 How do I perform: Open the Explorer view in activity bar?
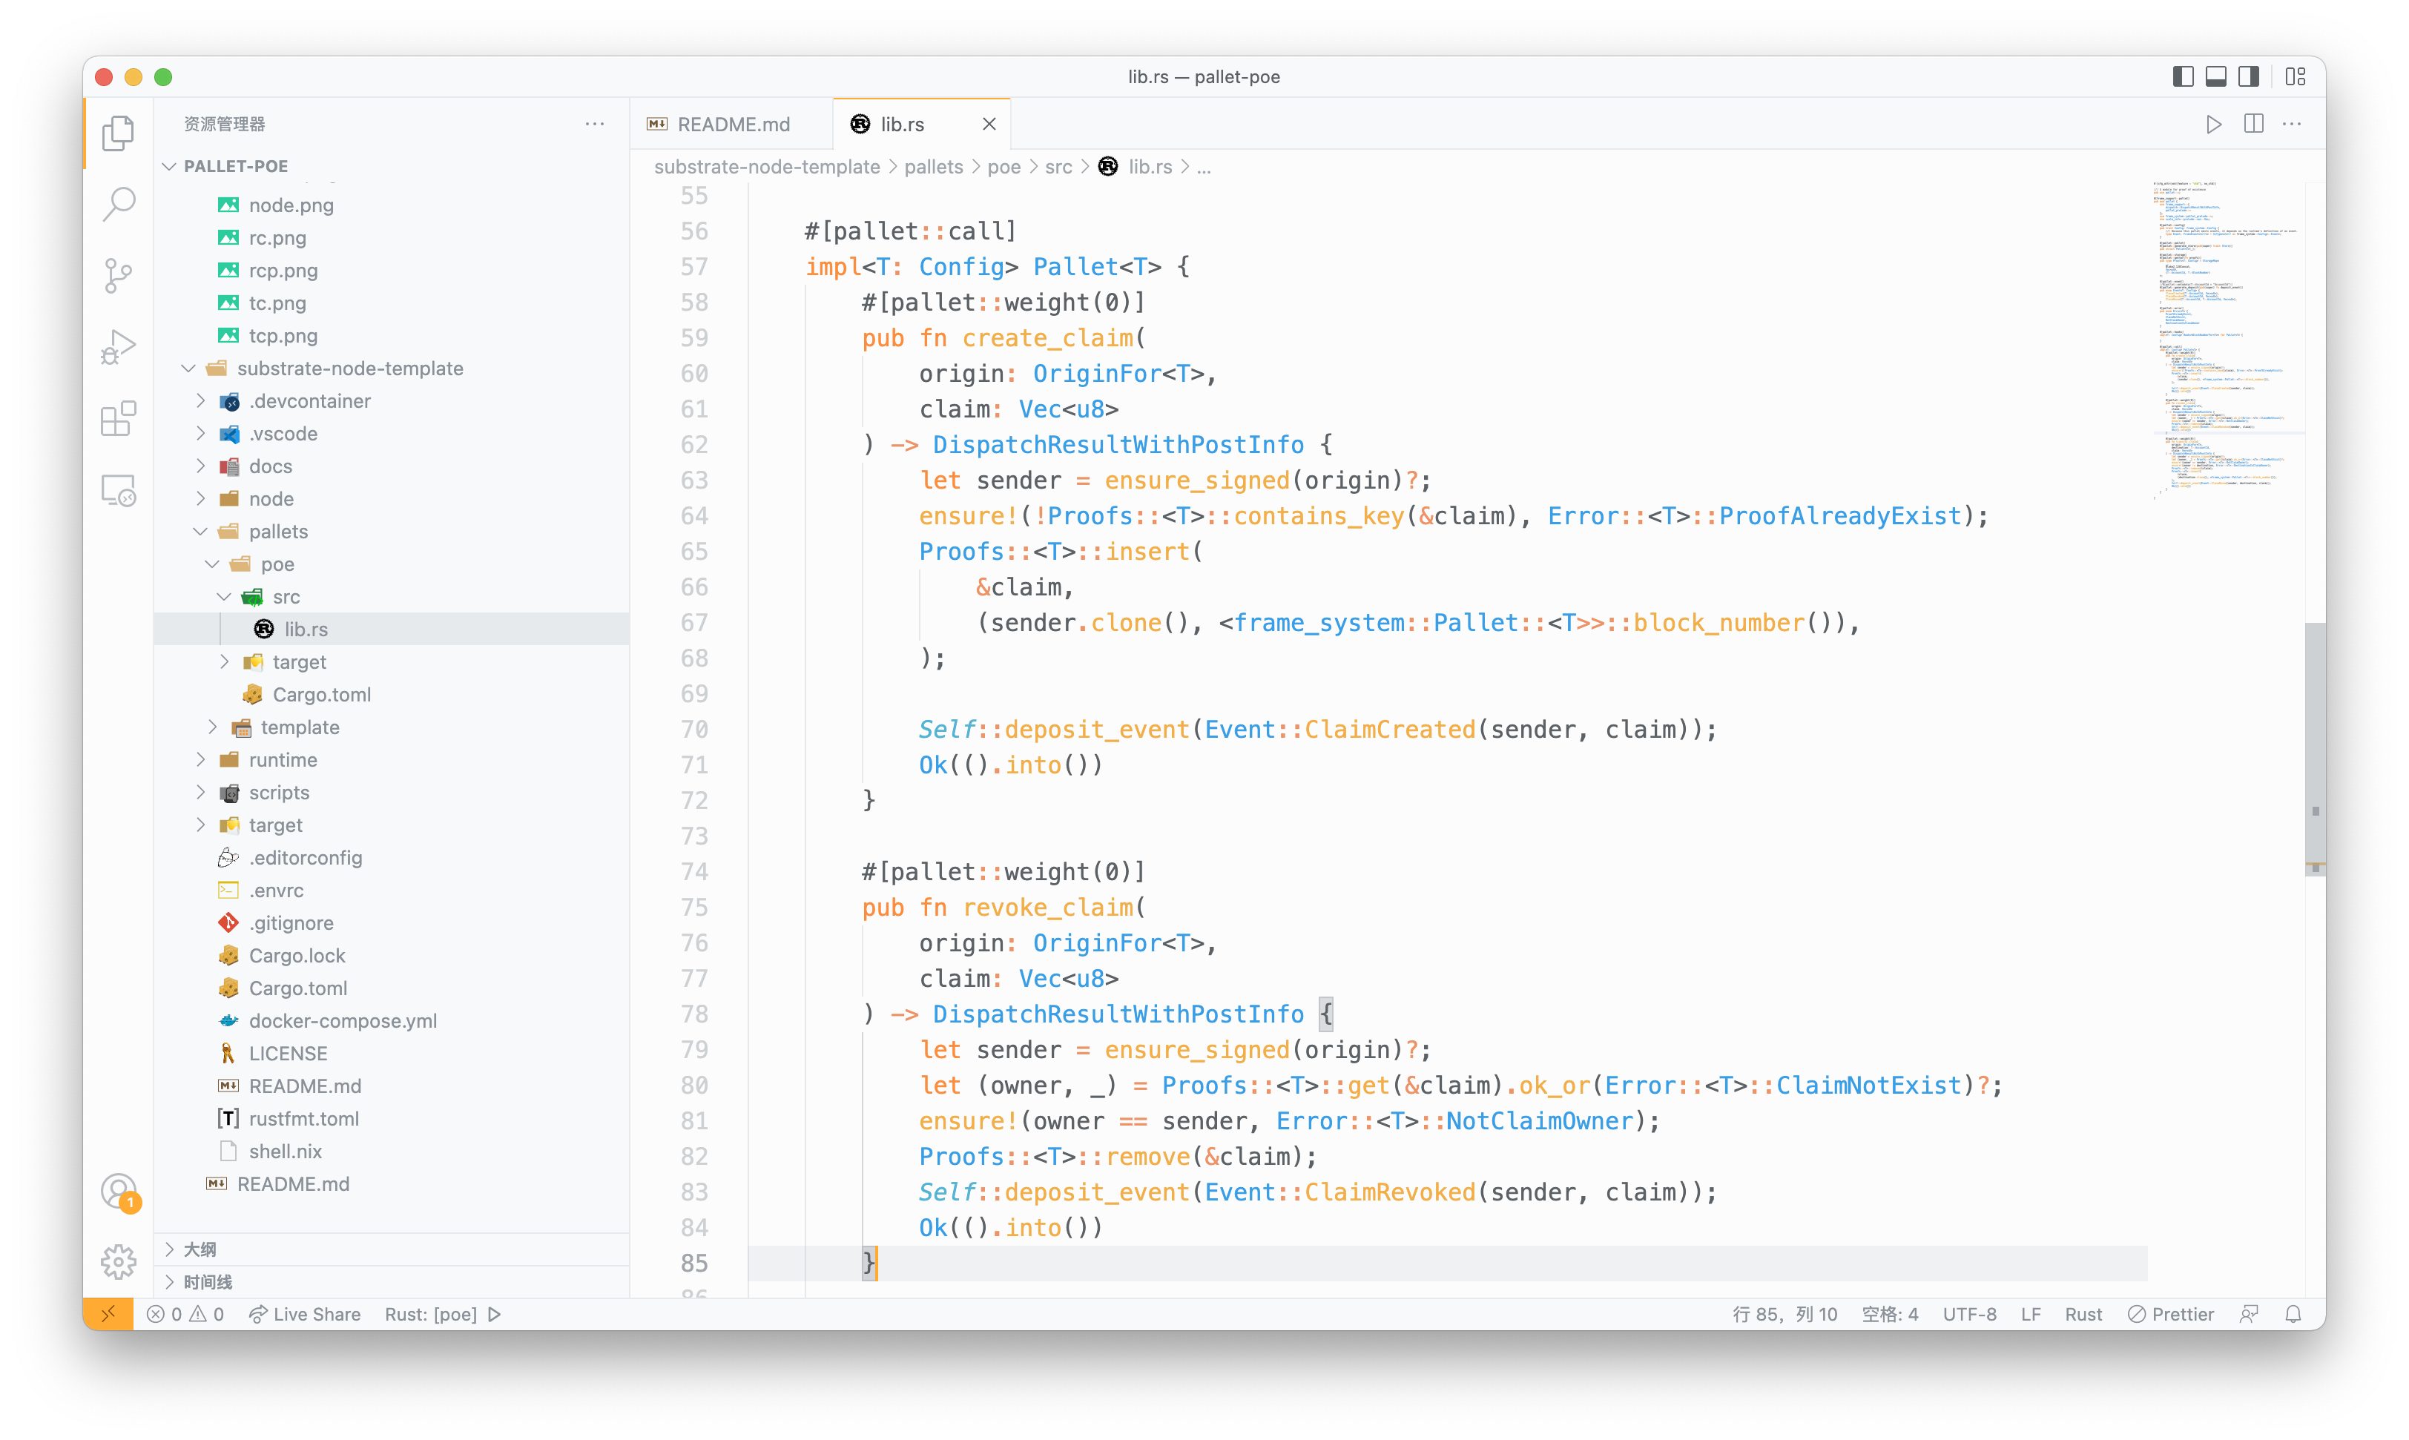click(x=119, y=133)
